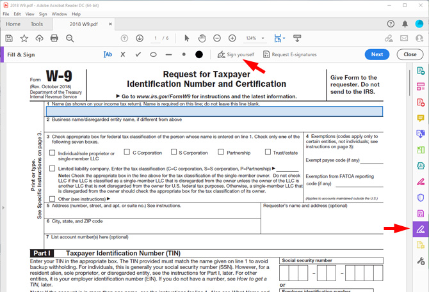Select the line tool
The height and width of the screenshot is (292, 429).
click(168, 55)
